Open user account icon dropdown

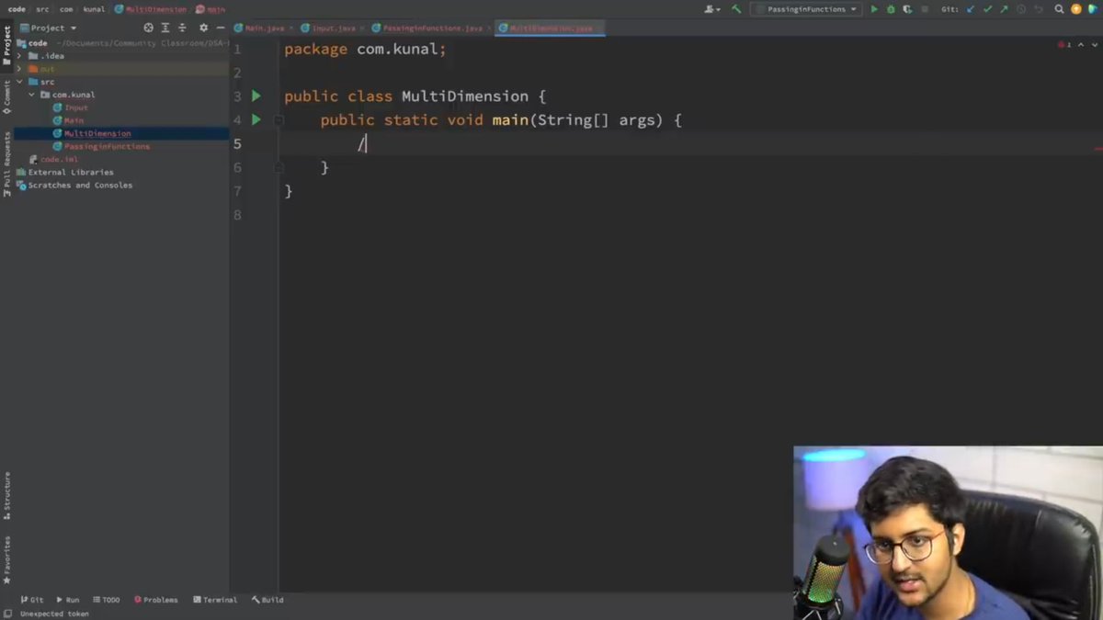712,9
